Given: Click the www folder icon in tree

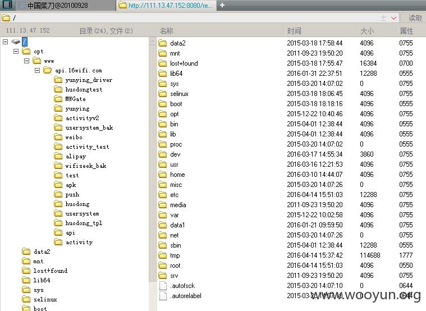Looking at the screenshot, I should 36,61.
